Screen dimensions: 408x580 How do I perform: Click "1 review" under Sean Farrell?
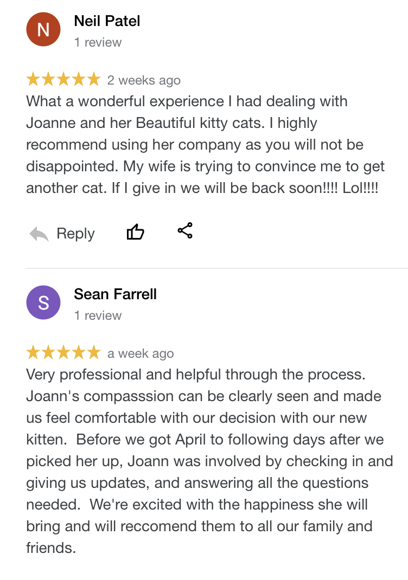tap(98, 315)
